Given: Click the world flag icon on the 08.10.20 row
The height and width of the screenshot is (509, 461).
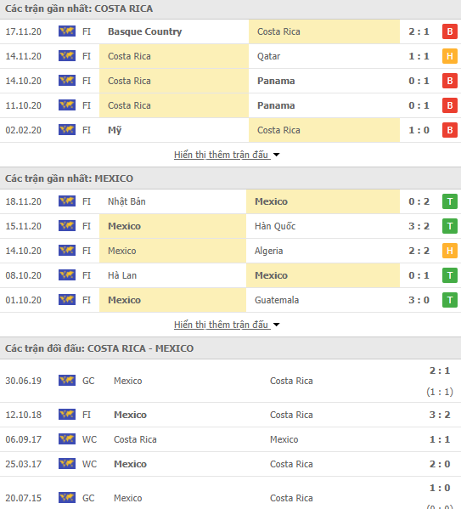Looking at the screenshot, I should 67,275.
